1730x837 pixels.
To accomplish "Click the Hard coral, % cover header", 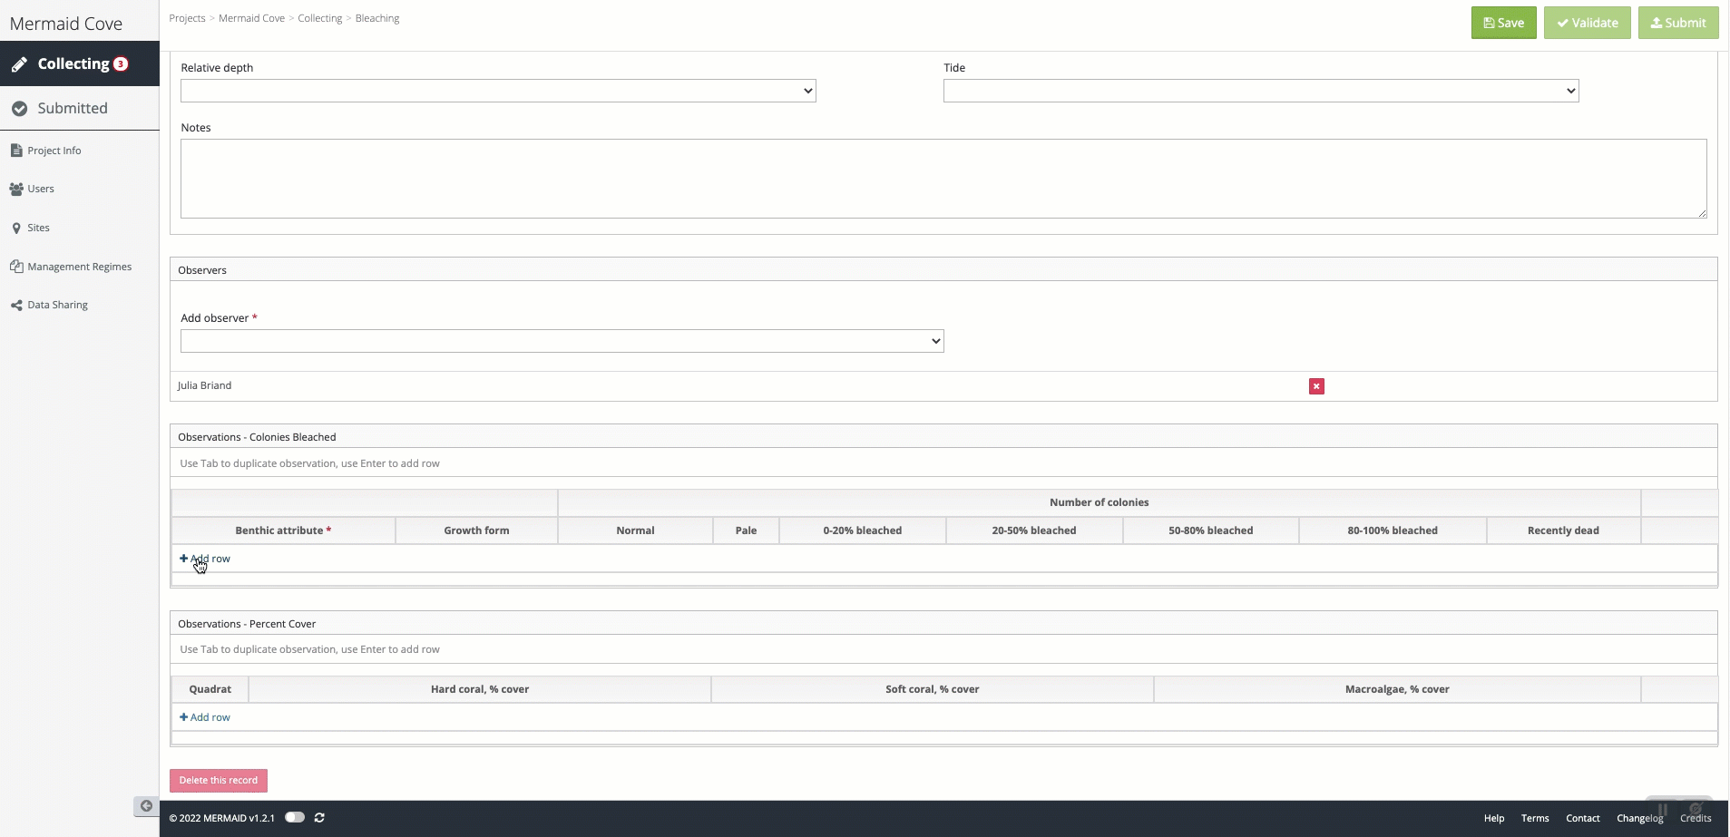I will [x=480, y=689].
